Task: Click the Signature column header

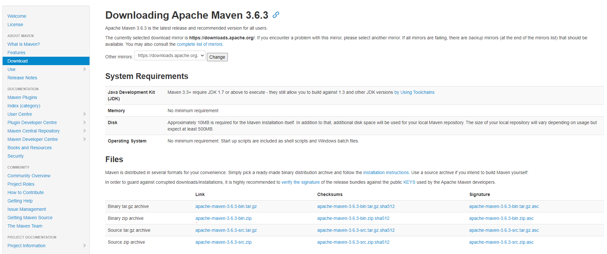Action: 480,194
